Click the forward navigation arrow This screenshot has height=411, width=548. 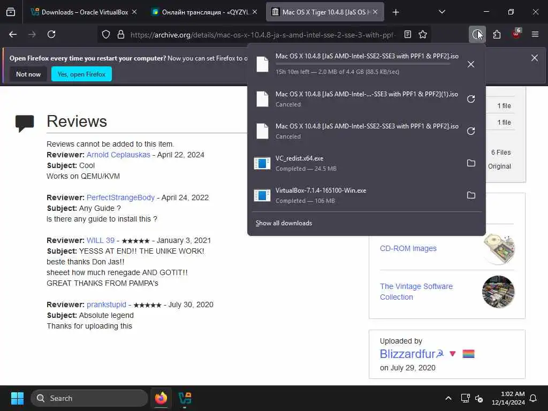[32, 34]
